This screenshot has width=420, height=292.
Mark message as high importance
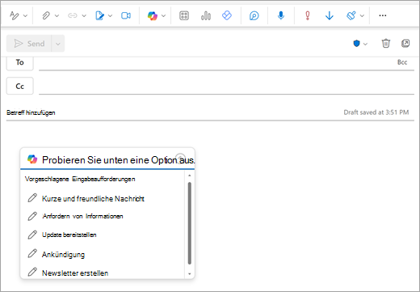tap(308, 15)
